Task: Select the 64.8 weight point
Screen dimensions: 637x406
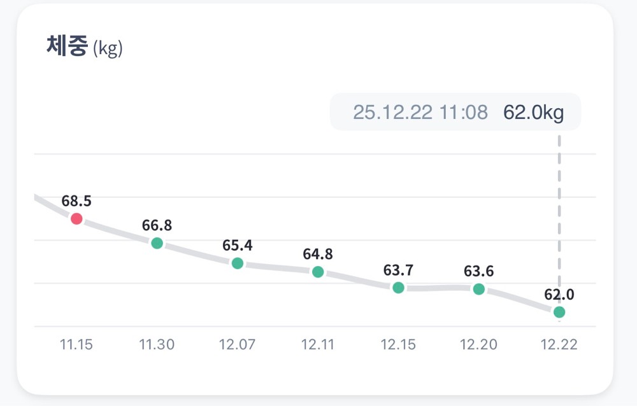Action: tap(318, 272)
